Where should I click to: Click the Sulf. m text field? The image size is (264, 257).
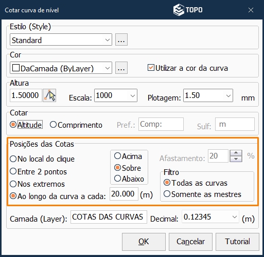coord(235,124)
